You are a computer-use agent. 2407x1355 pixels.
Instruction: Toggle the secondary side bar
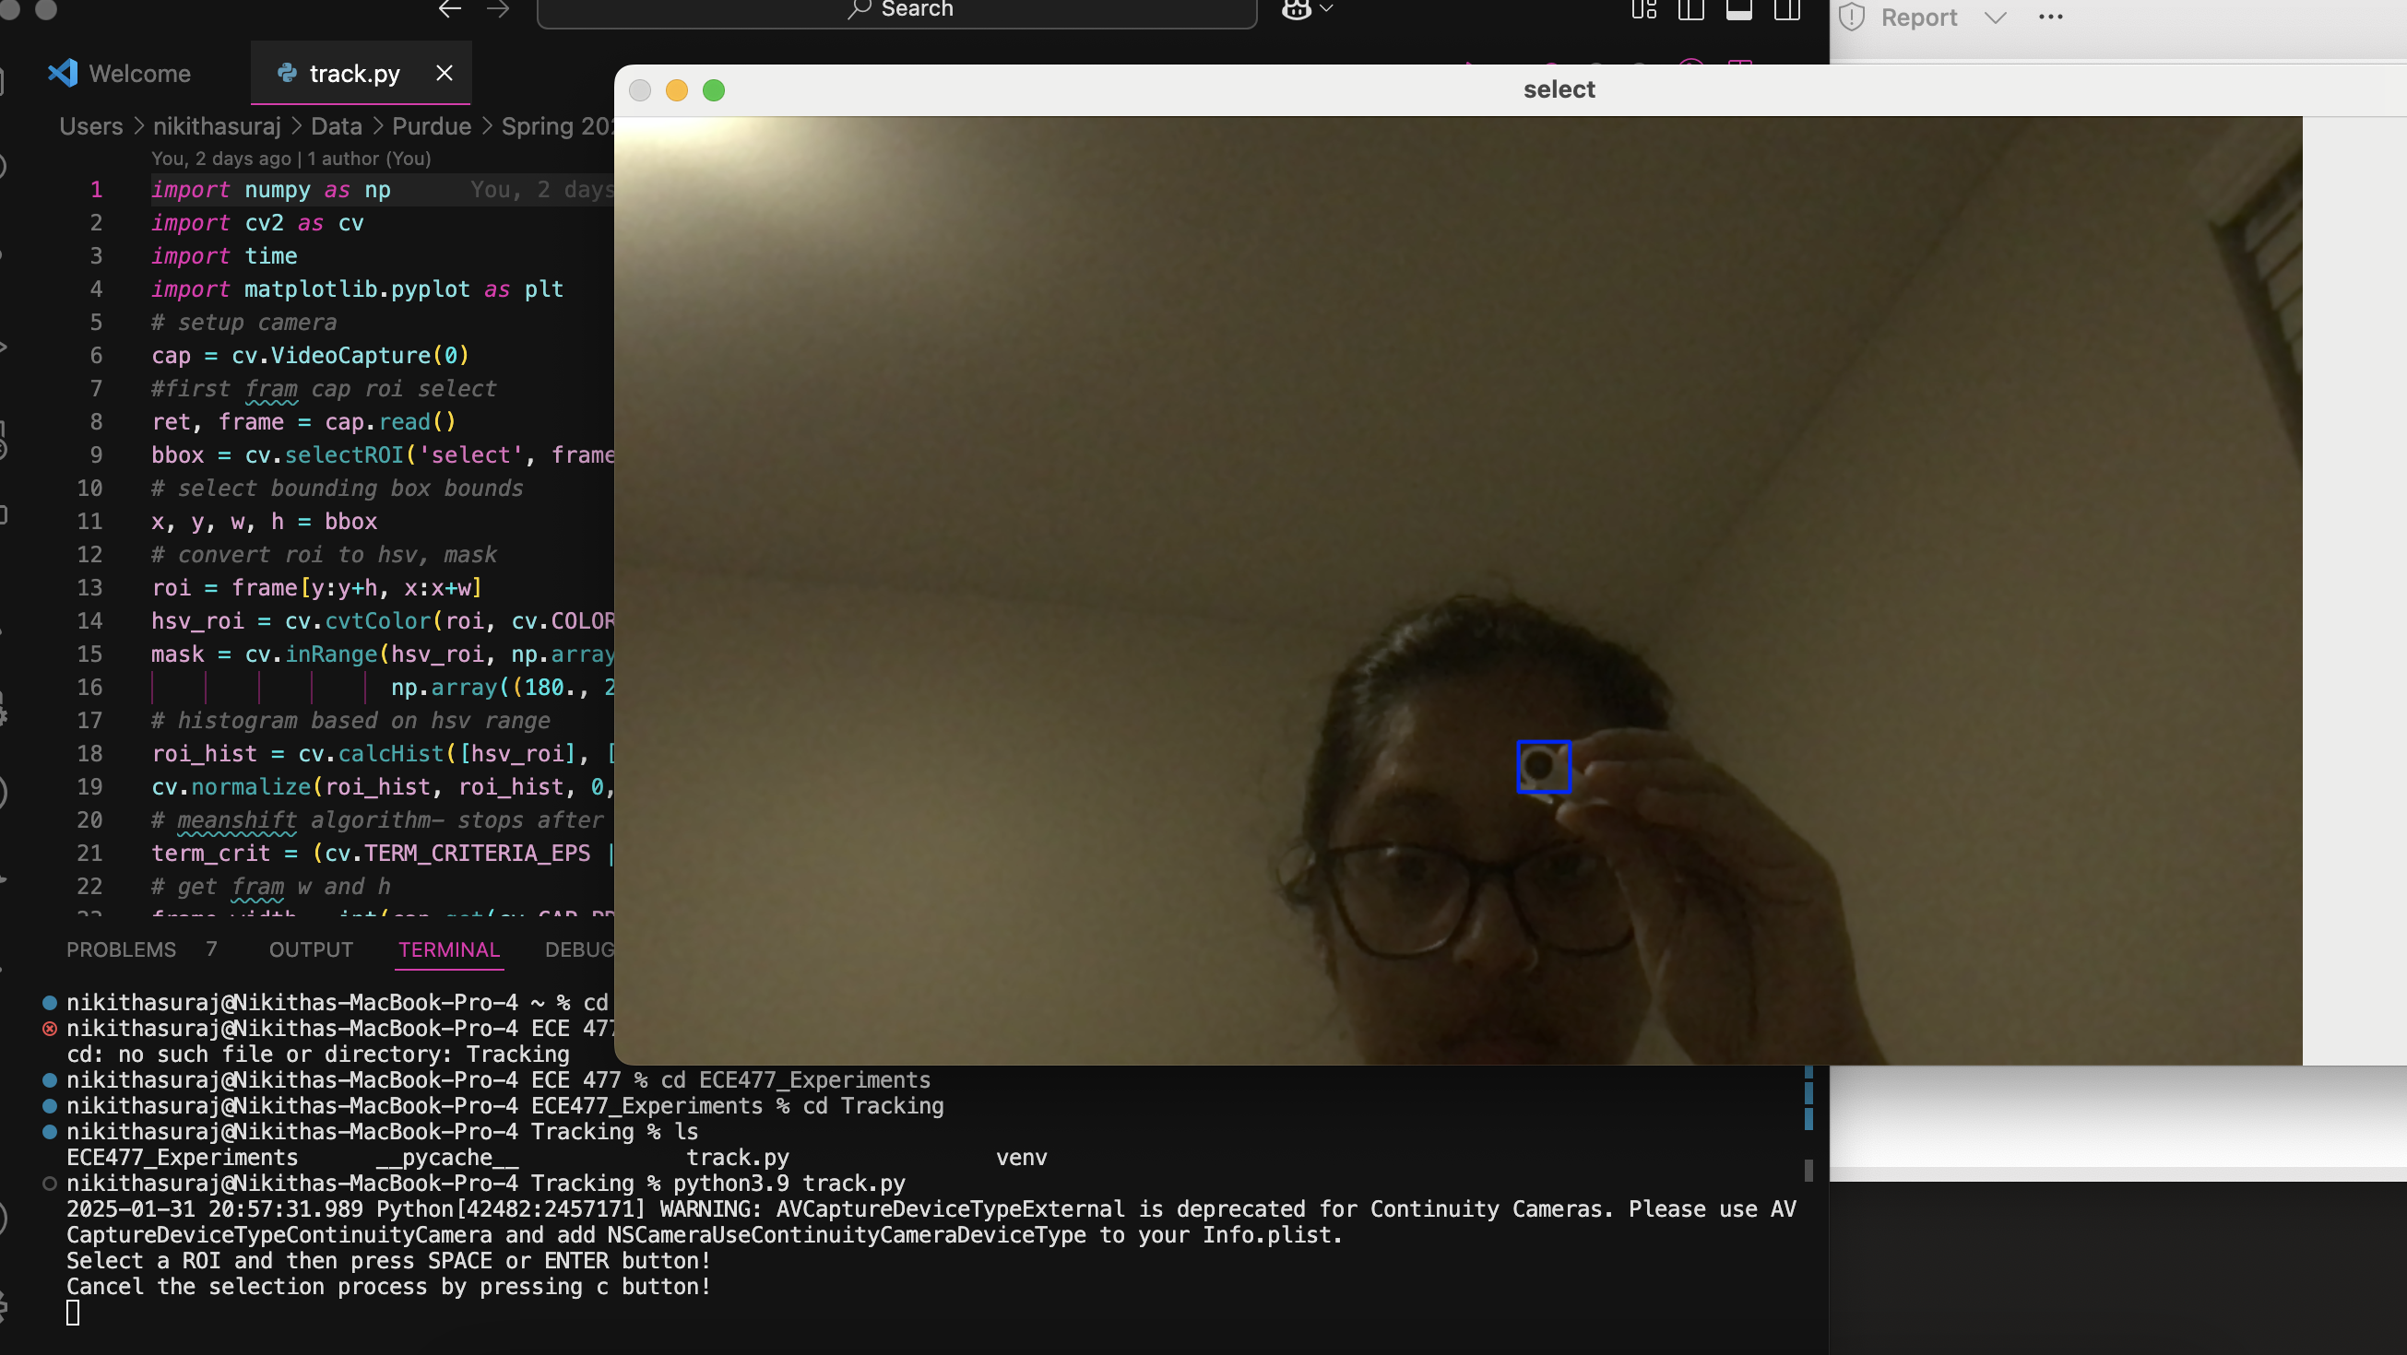tap(1786, 9)
